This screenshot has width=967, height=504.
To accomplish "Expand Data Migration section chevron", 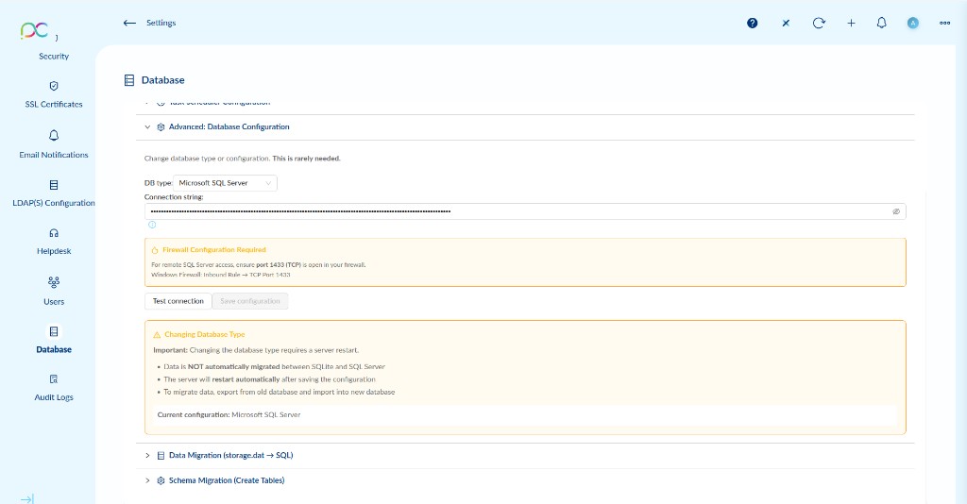I will [x=147, y=455].
